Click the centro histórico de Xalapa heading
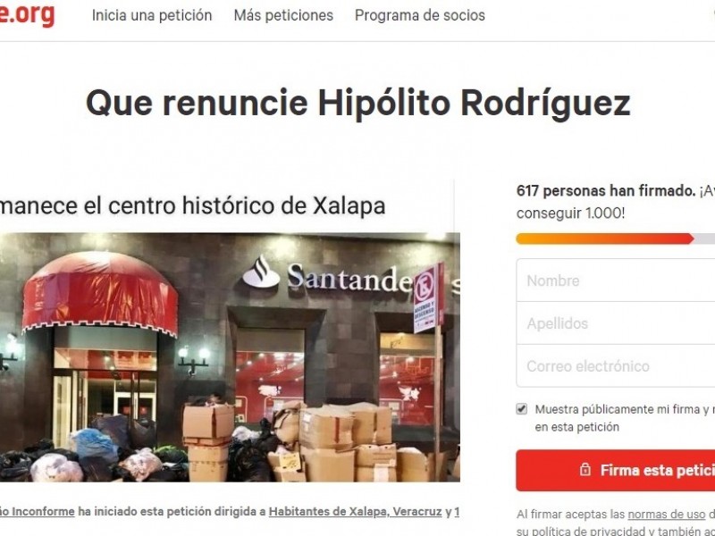Screen dimensions: 715x536 pos(192,205)
